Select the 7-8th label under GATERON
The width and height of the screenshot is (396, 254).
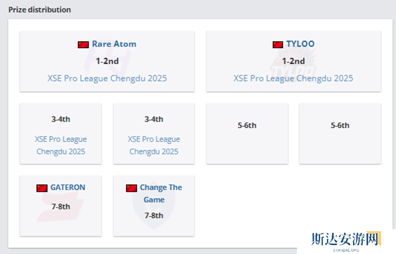(x=61, y=206)
